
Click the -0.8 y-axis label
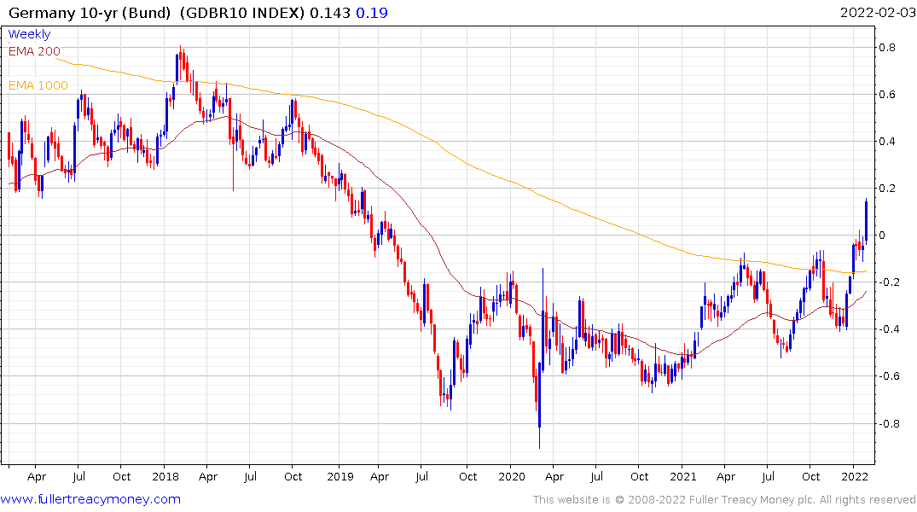890,423
